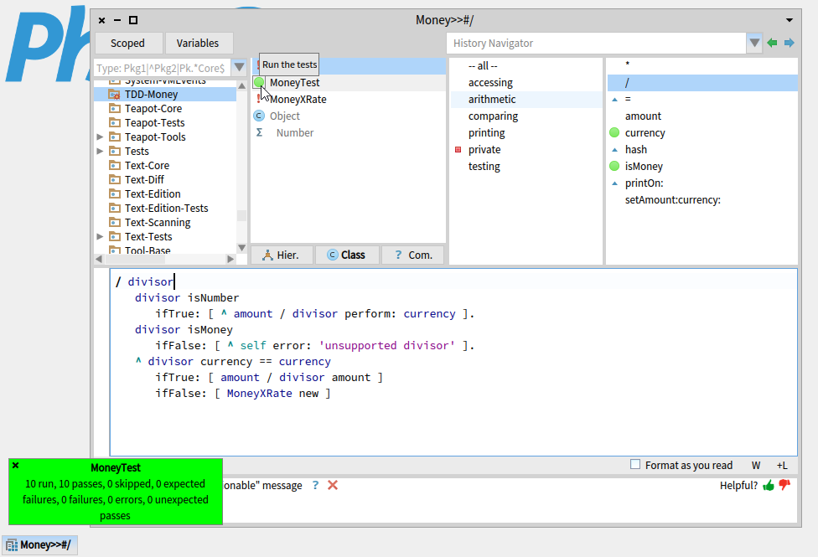Expand the Teapot-Tools package

[x=101, y=137]
